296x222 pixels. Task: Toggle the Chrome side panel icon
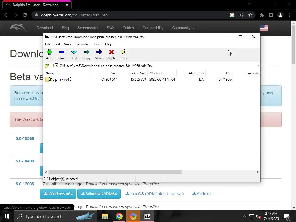tap(271, 15)
